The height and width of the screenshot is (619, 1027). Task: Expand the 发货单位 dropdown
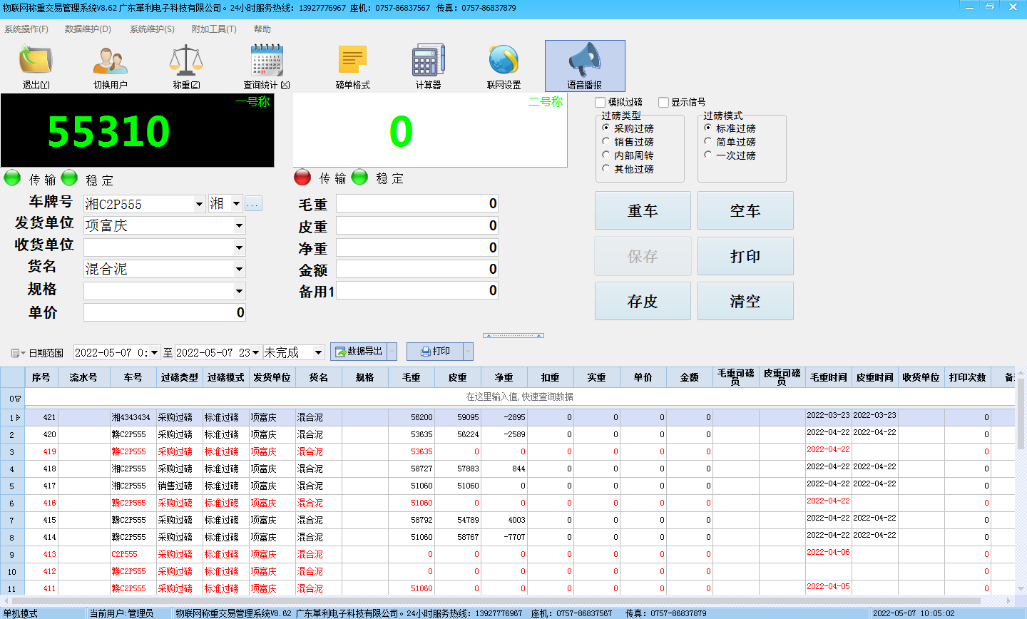[x=239, y=226]
